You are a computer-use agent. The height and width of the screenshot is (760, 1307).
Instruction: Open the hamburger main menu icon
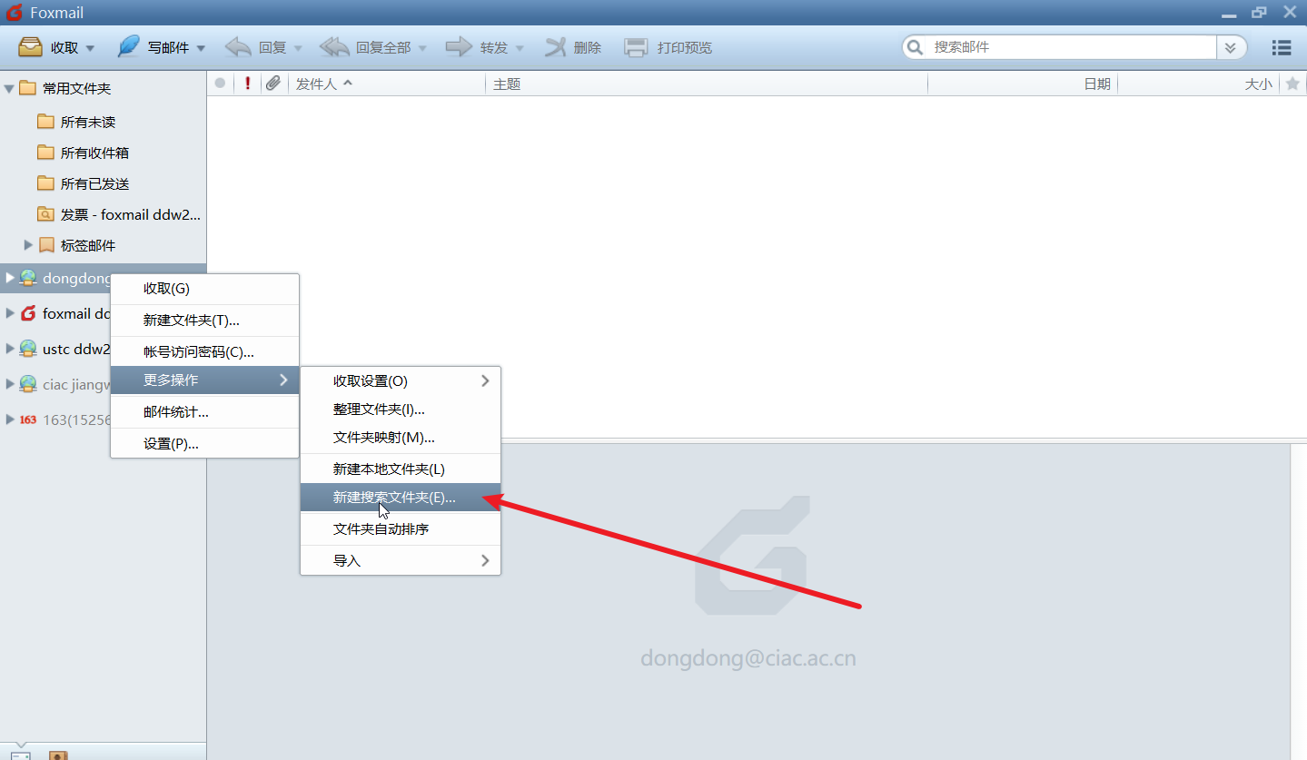point(1282,47)
